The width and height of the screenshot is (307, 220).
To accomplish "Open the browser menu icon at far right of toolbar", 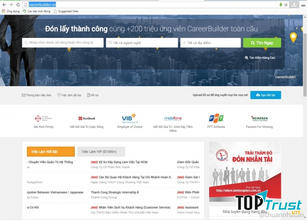I will (303, 5).
